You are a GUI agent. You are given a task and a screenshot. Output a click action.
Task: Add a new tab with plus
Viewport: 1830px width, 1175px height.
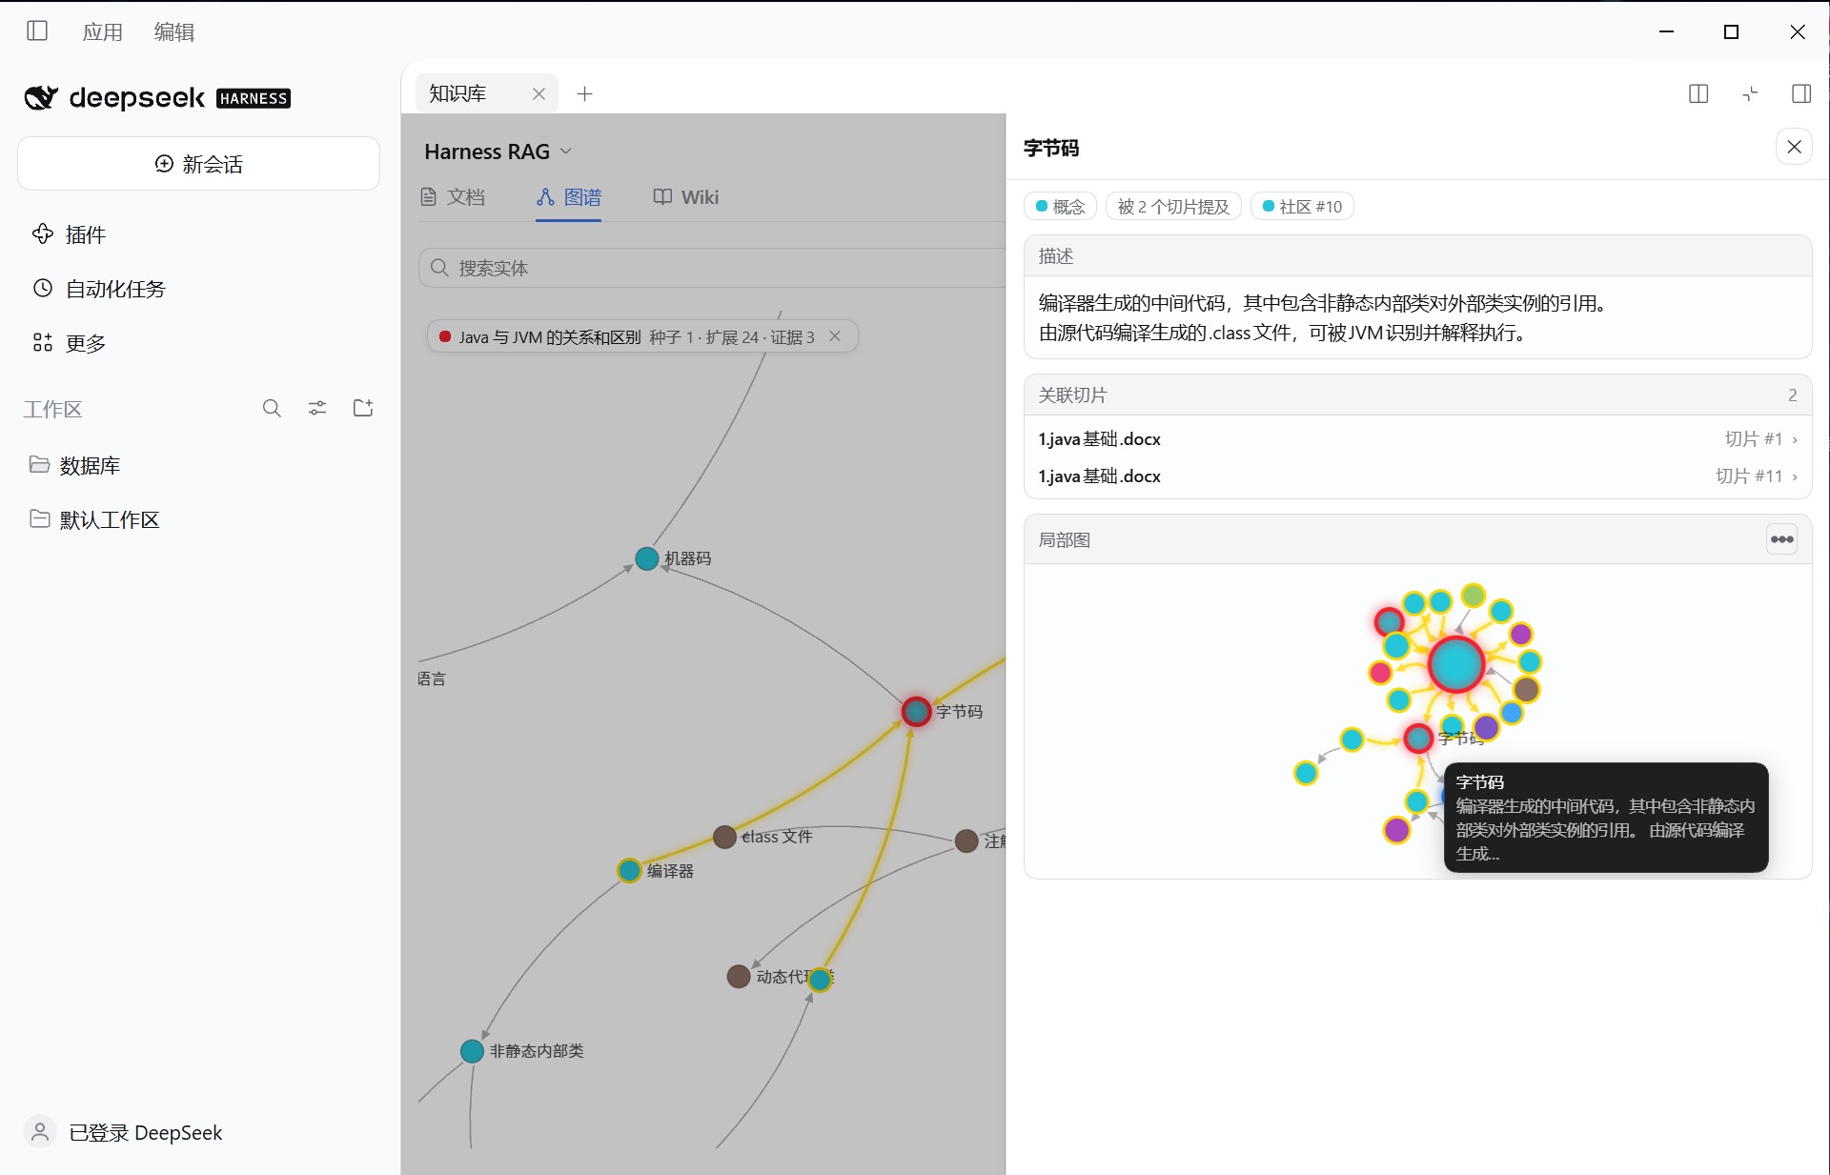coord(585,93)
